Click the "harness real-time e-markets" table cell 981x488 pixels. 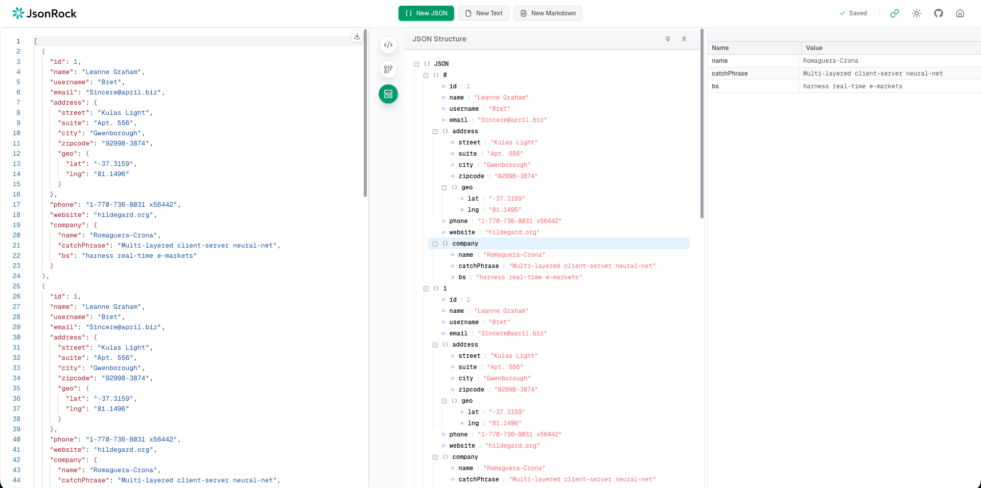point(890,86)
